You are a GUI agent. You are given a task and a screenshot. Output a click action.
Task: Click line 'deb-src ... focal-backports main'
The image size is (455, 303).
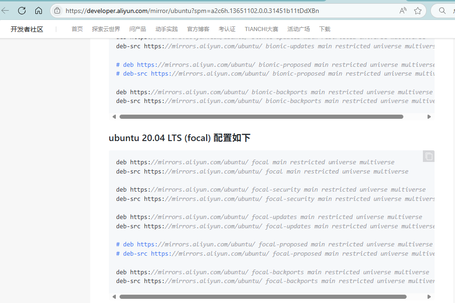(x=275, y=281)
